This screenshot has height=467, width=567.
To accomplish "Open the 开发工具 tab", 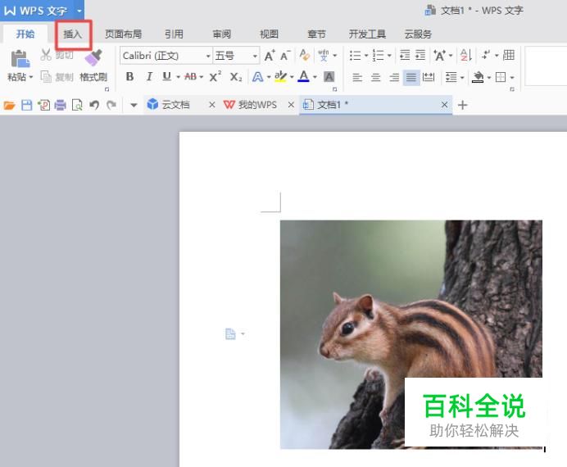I will pyautogui.click(x=367, y=34).
